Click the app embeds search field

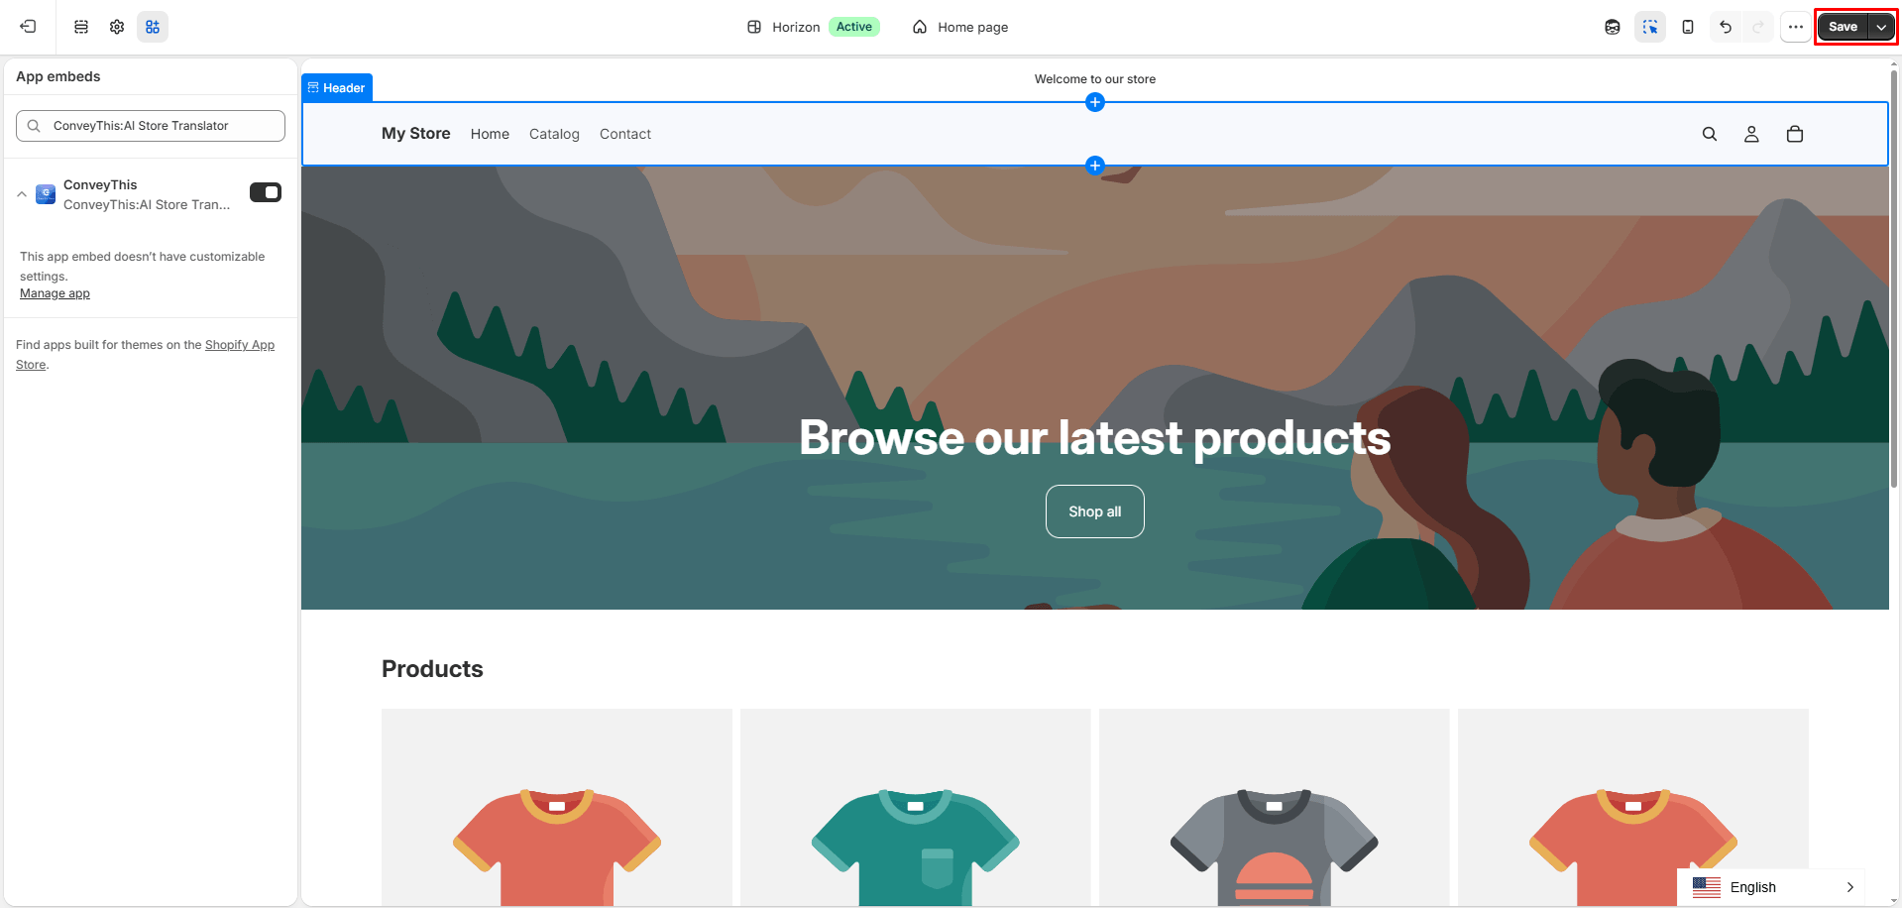[151, 126]
